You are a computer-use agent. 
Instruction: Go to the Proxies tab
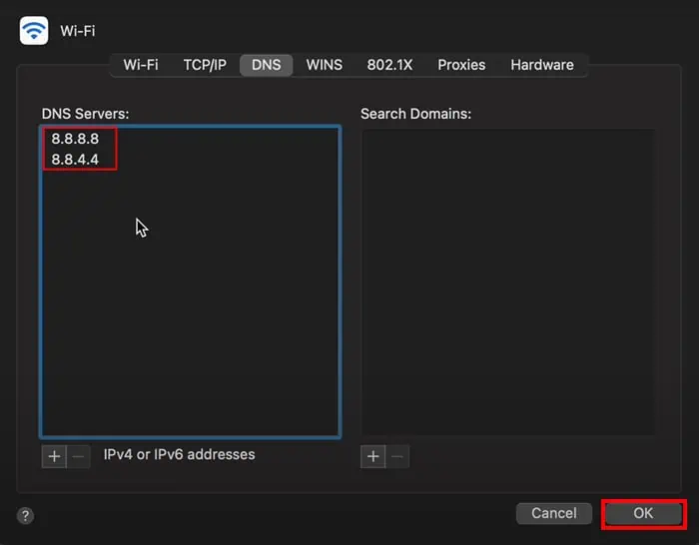461,65
